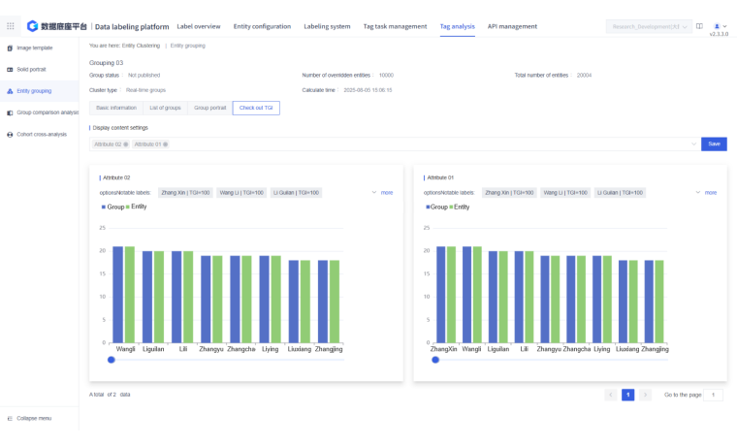Click the Solid portrait sidebar icon
This screenshot has height=446, width=737.
[x=10, y=70]
